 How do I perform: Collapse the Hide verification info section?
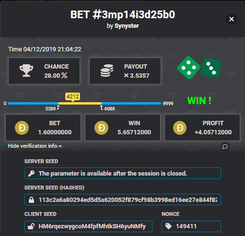click(x=35, y=146)
